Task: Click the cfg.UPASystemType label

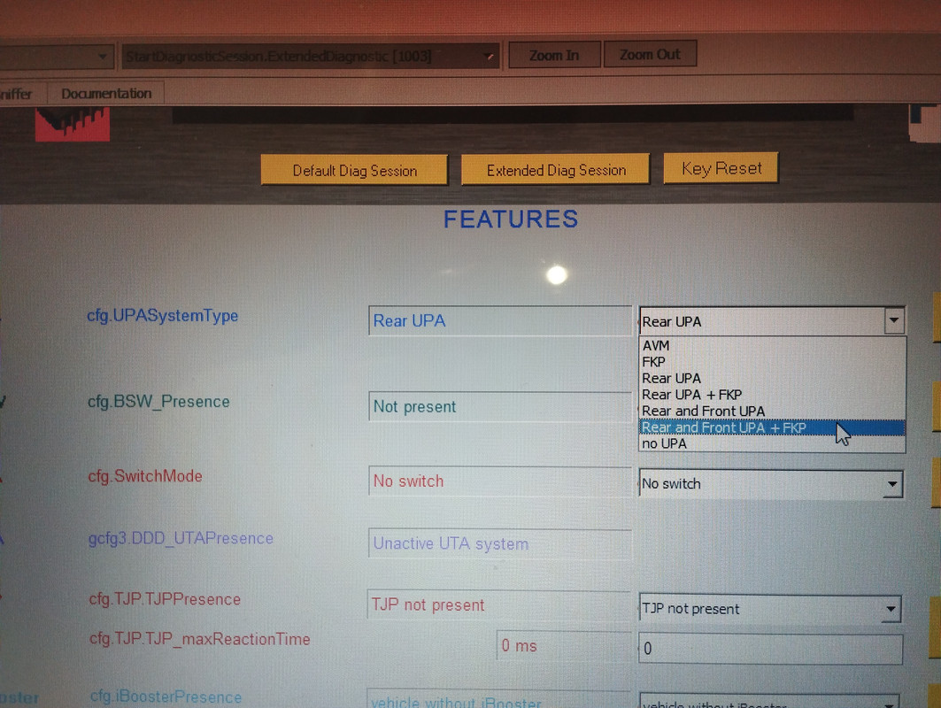Action: click(163, 316)
